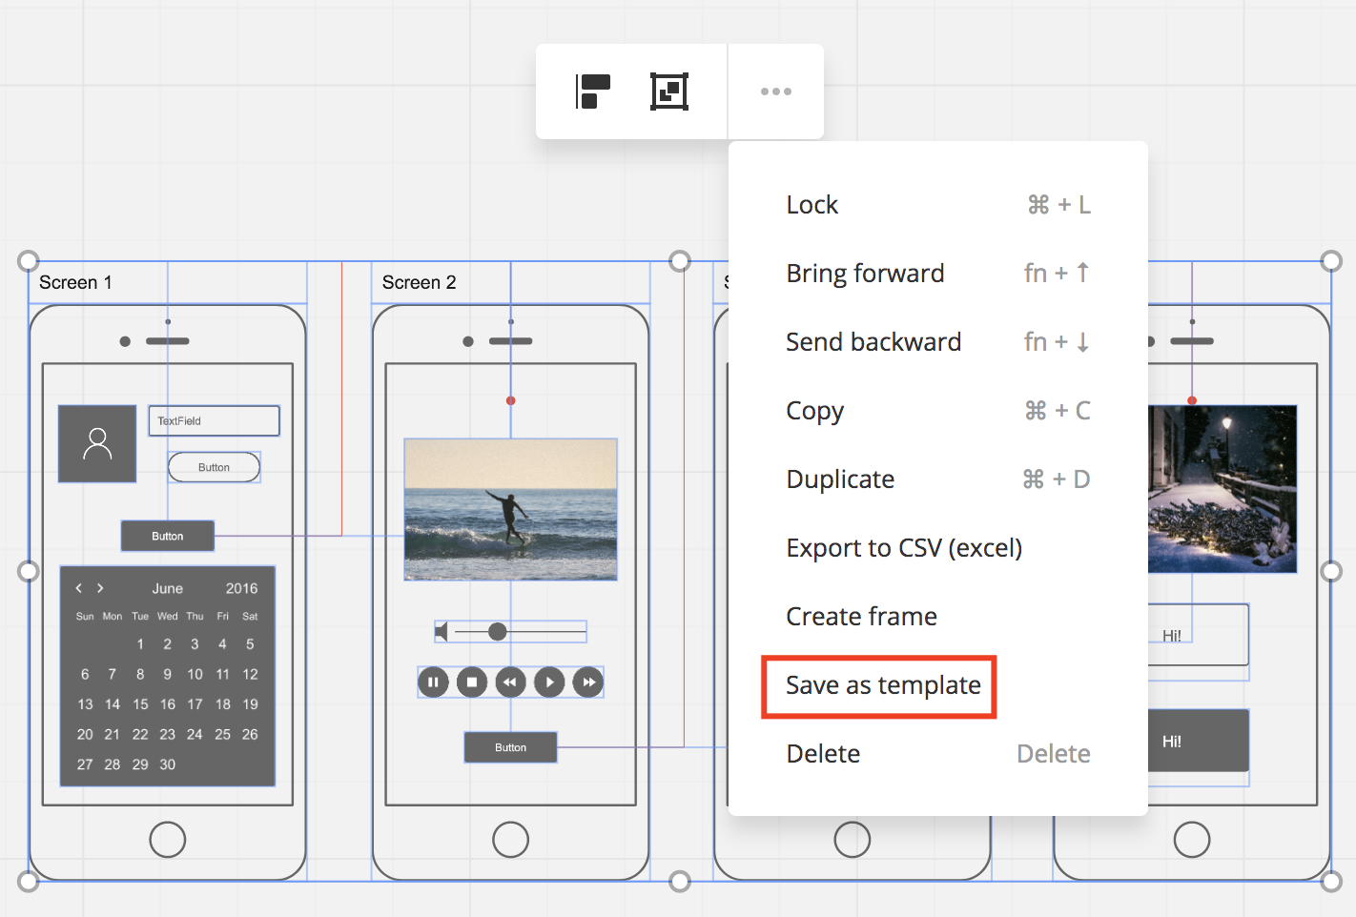Click Save as template option
The width and height of the screenshot is (1356, 917).
point(882,685)
